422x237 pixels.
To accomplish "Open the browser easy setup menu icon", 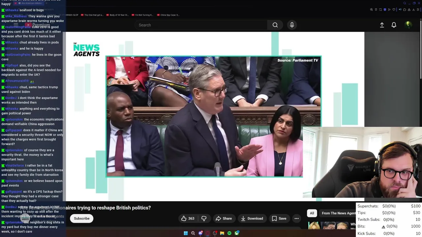I will (418, 10).
